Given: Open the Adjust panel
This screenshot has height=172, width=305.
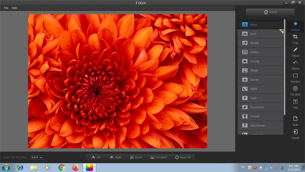Looking at the screenshot, I should [295, 52].
